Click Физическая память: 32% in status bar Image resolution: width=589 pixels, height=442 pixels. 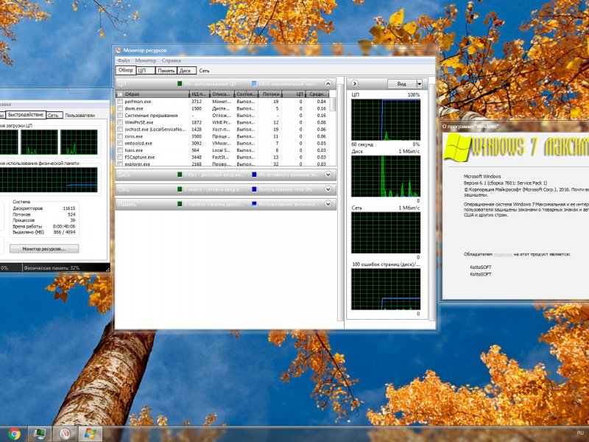pos(52,268)
